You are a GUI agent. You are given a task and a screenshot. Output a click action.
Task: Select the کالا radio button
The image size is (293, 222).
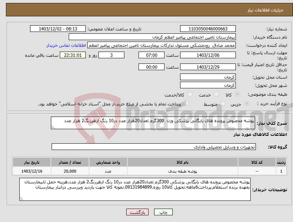pos(237,94)
